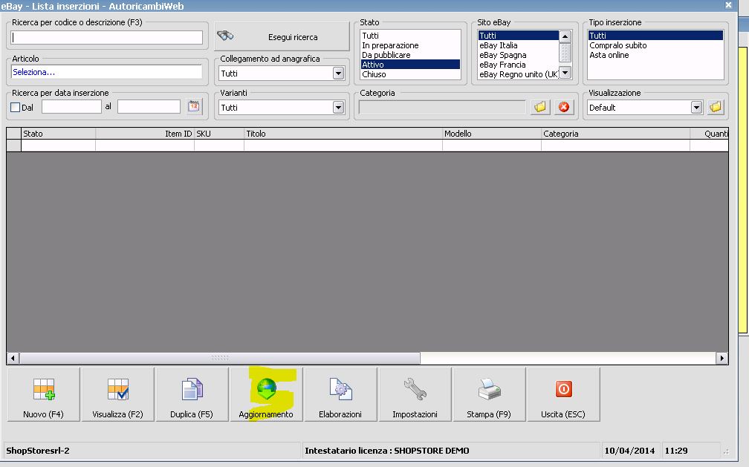Open the Elaborazioni button

pos(340,394)
